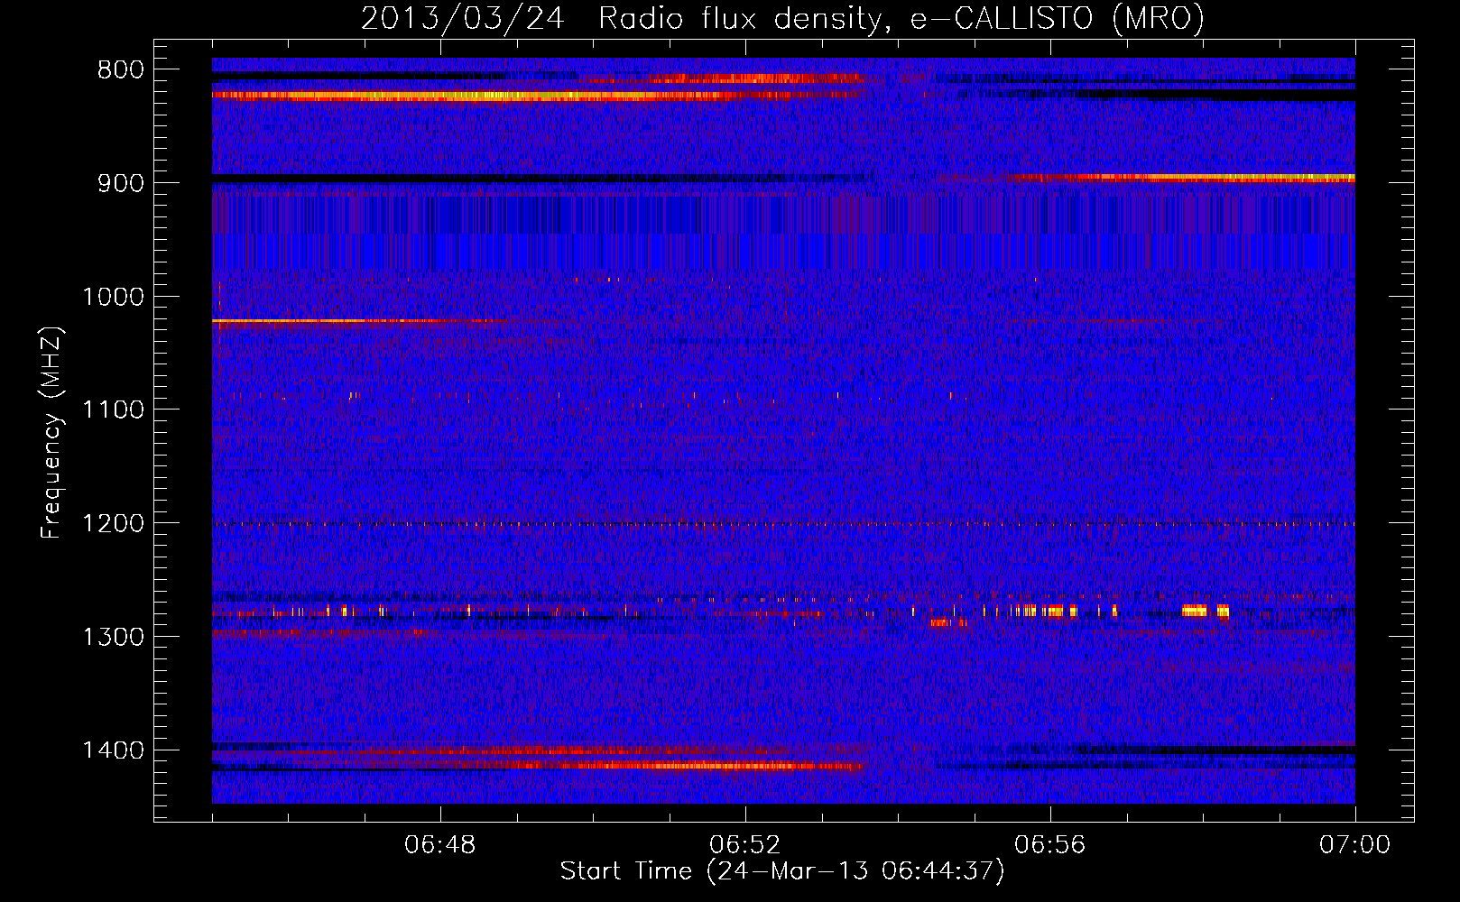Click the 1100 frequency tick label
The height and width of the screenshot is (902, 1460).
(x=113, y=410)
